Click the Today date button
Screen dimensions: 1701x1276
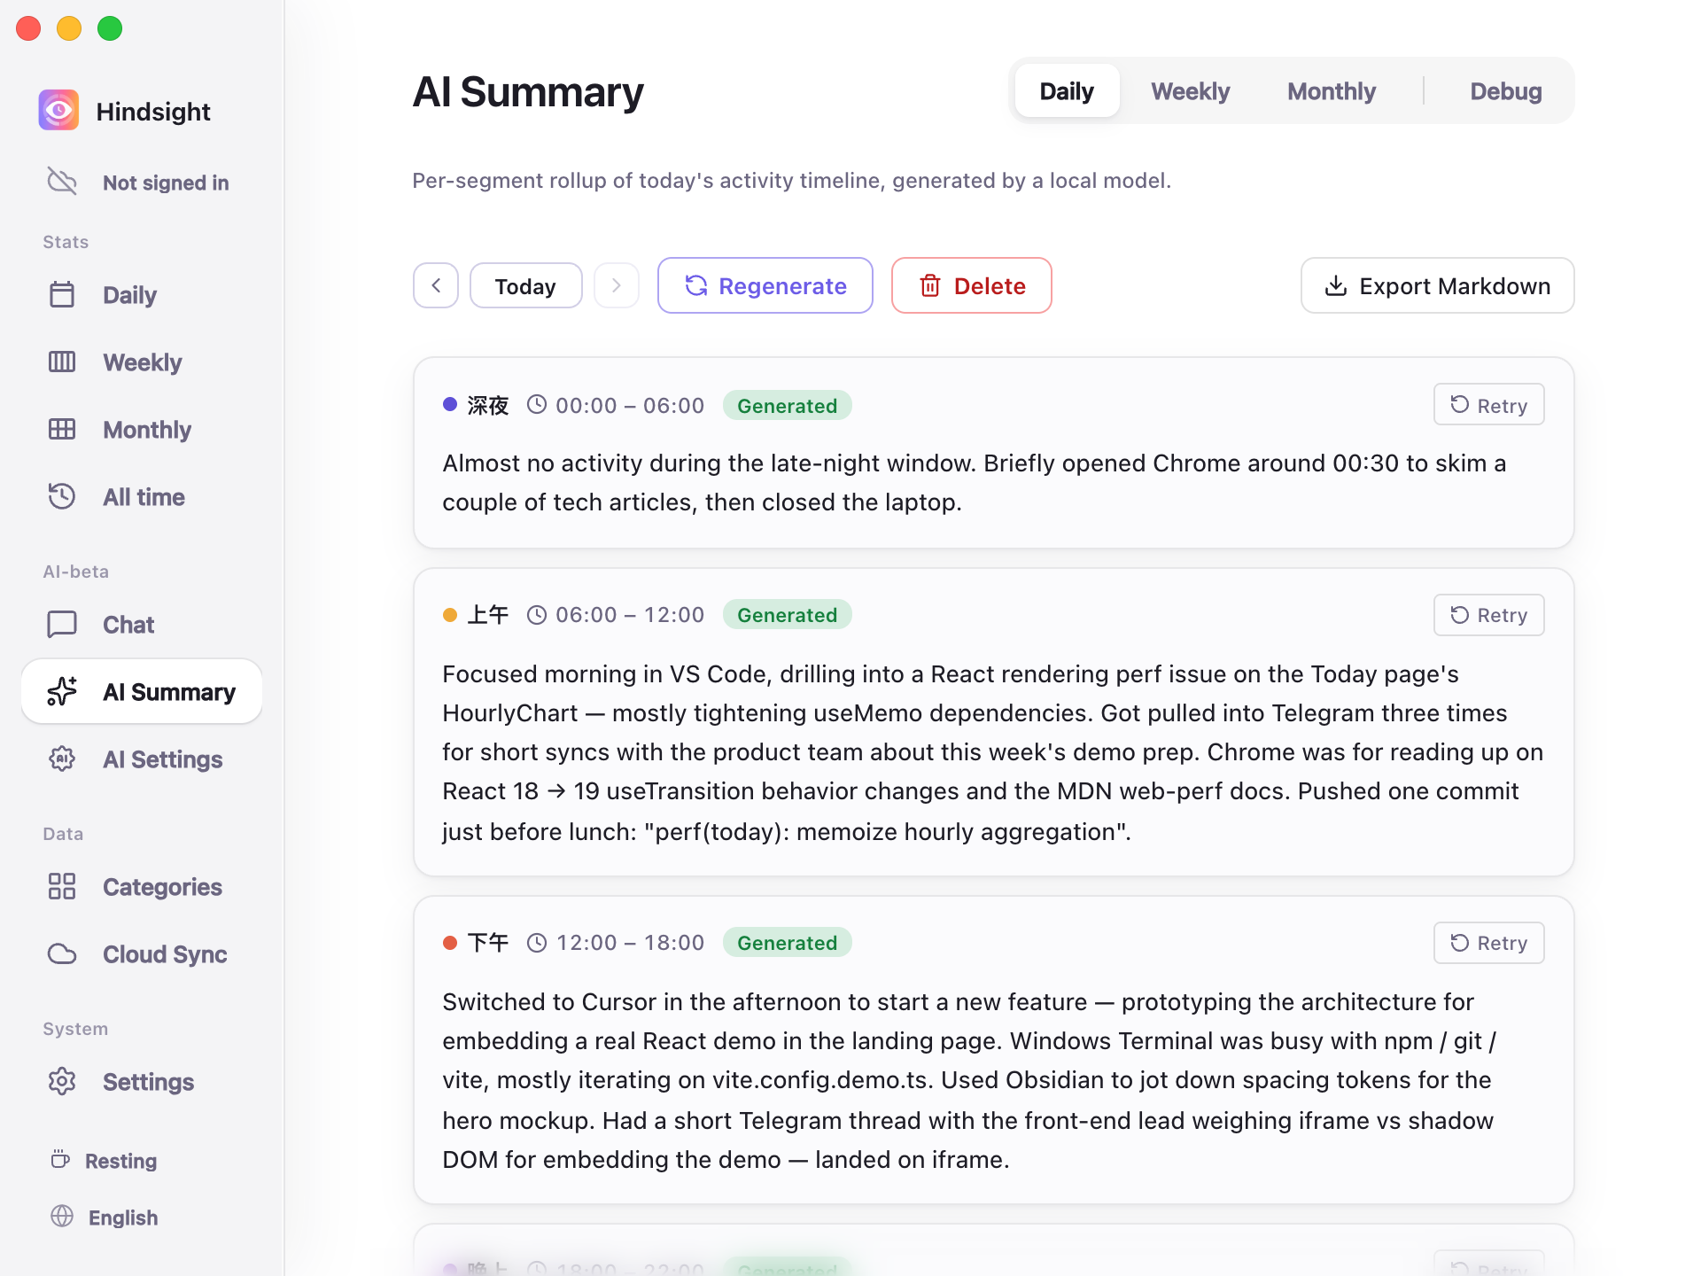pos(525,285)
